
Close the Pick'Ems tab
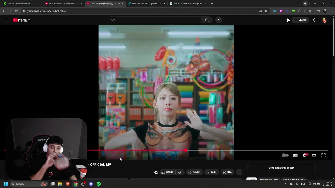[x=165, y=4]
